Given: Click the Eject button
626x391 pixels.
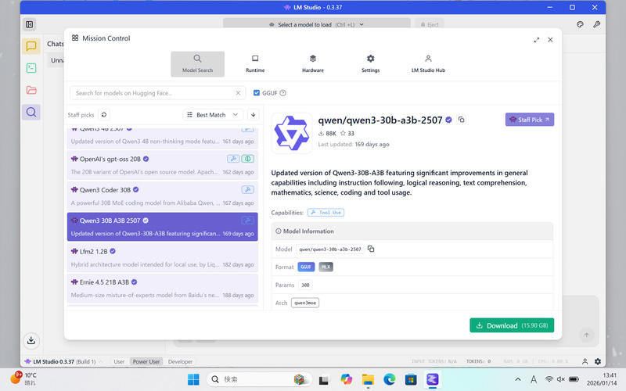Looking at the screenshot, I should point(430,24).
